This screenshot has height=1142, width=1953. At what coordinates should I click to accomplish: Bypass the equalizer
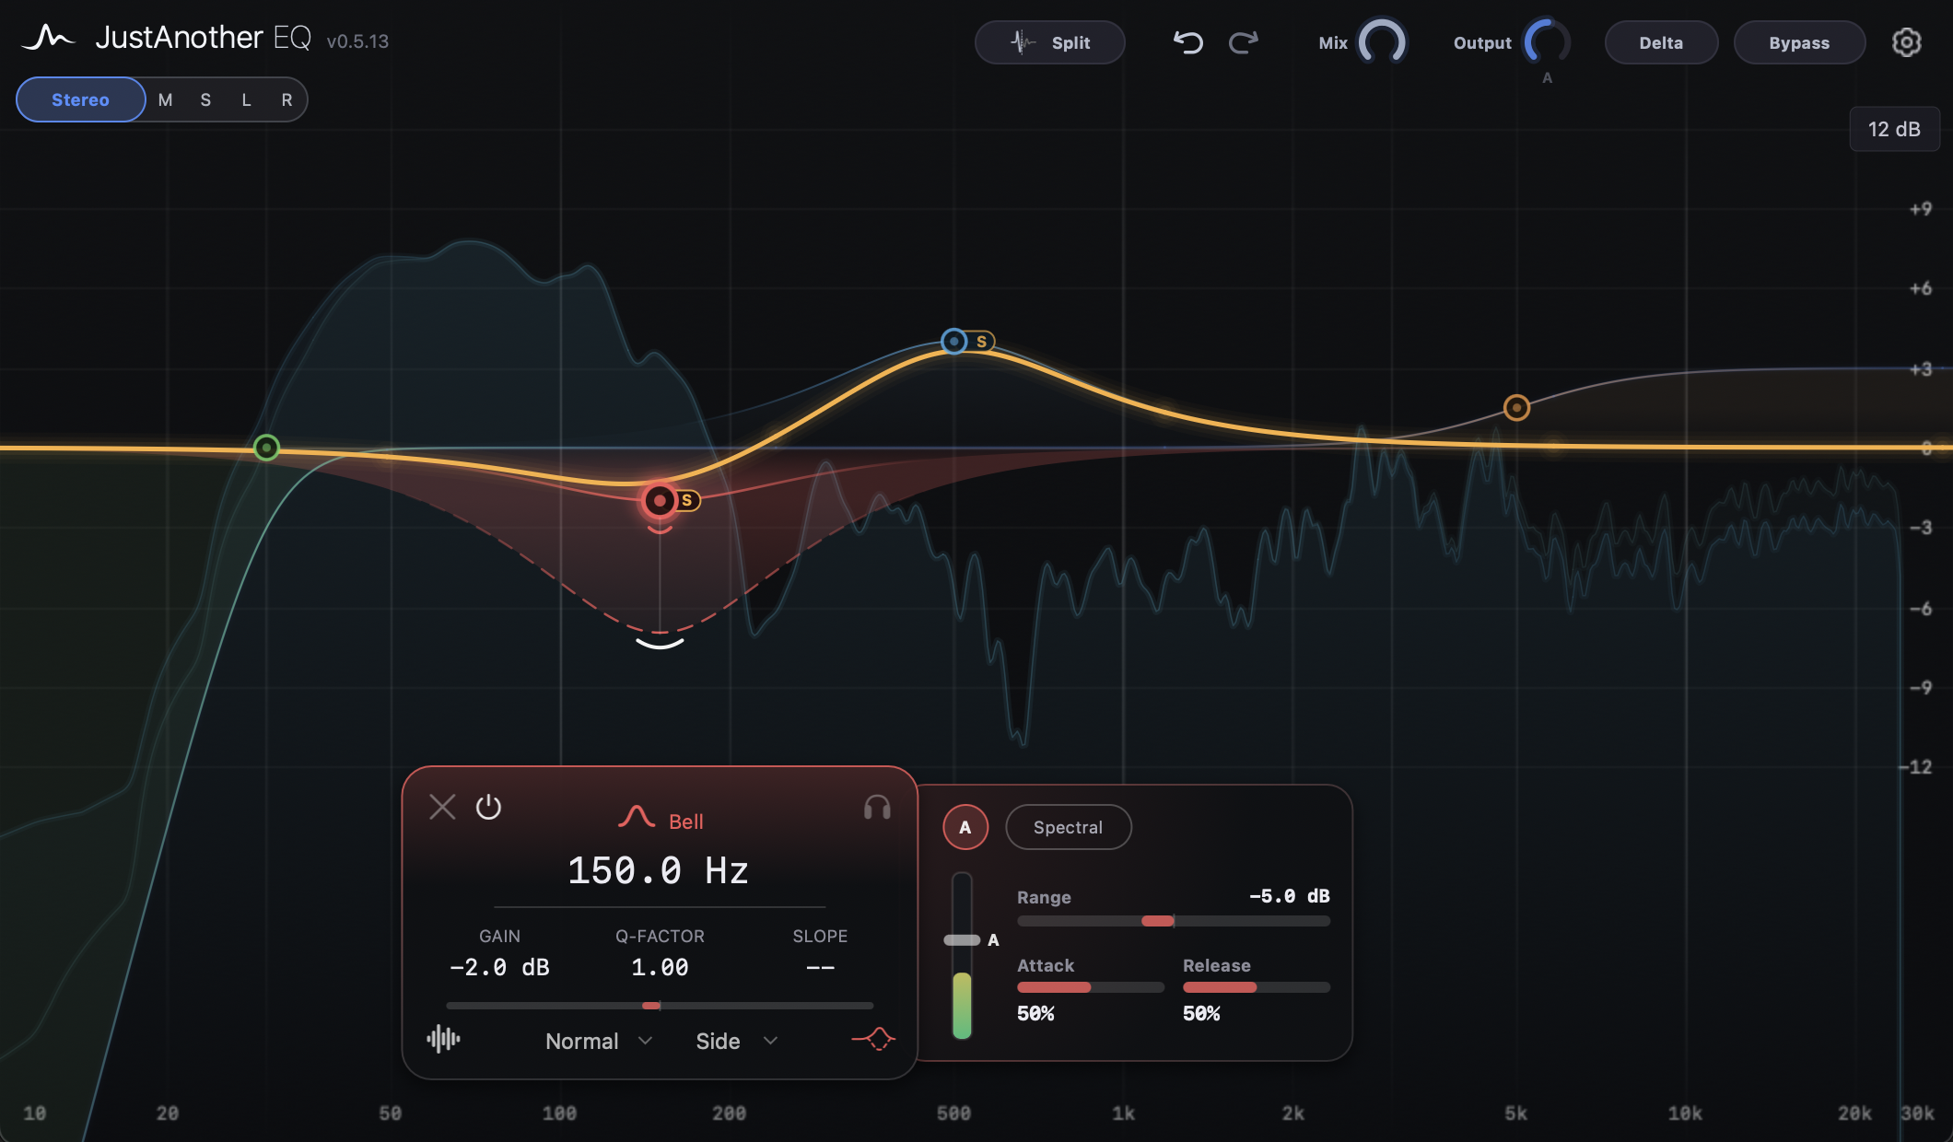(x=1798, y=42)
